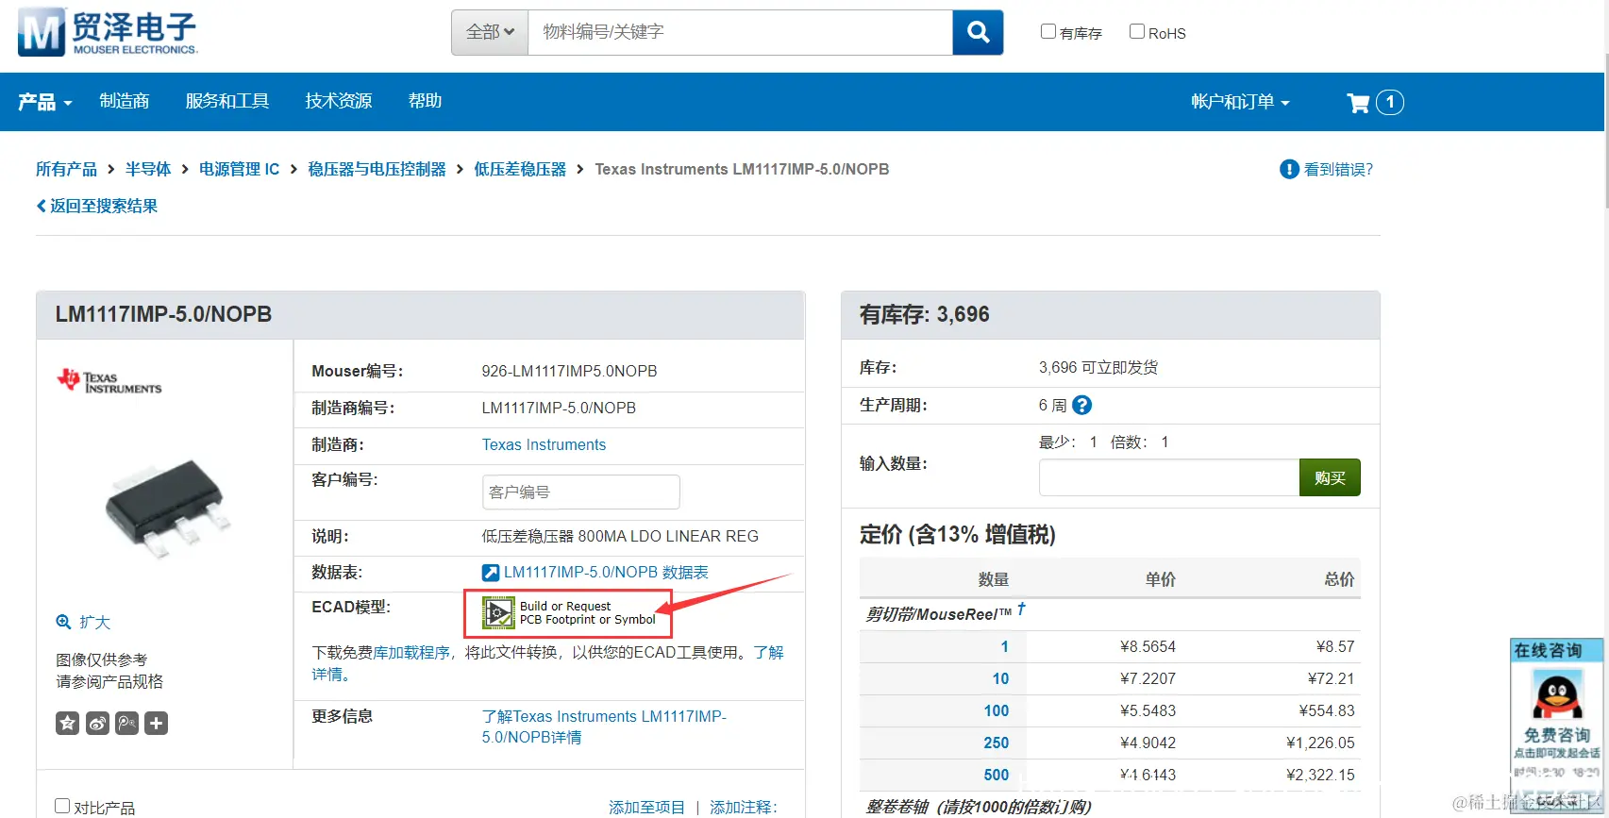The image size is (1609, 818).
Task: Click the lead time help question icon
Action: pos(1082,405)
